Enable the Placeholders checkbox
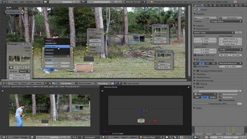The image size is (247, 139). [x=220, y=100]
